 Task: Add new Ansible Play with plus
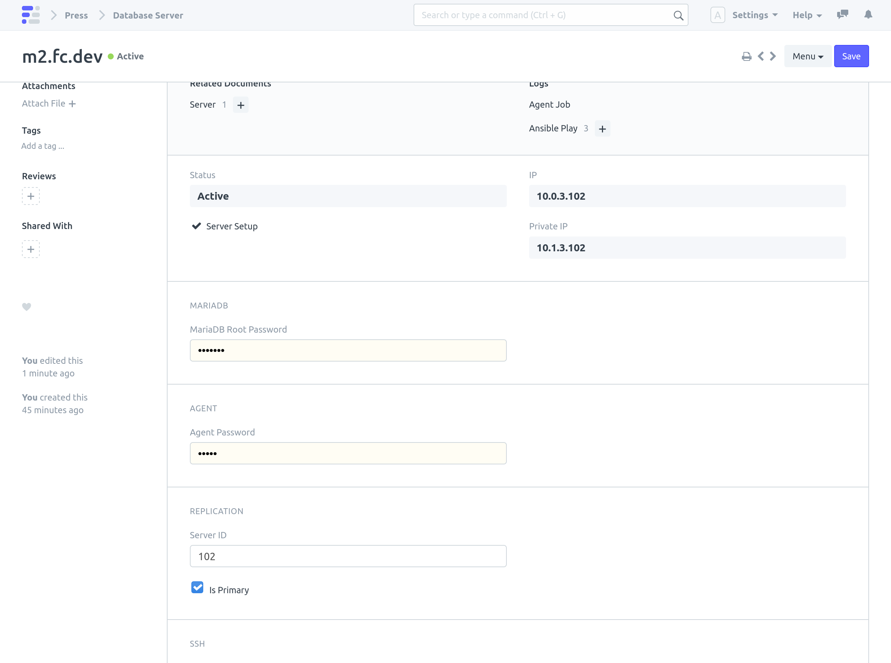(602, 129)
